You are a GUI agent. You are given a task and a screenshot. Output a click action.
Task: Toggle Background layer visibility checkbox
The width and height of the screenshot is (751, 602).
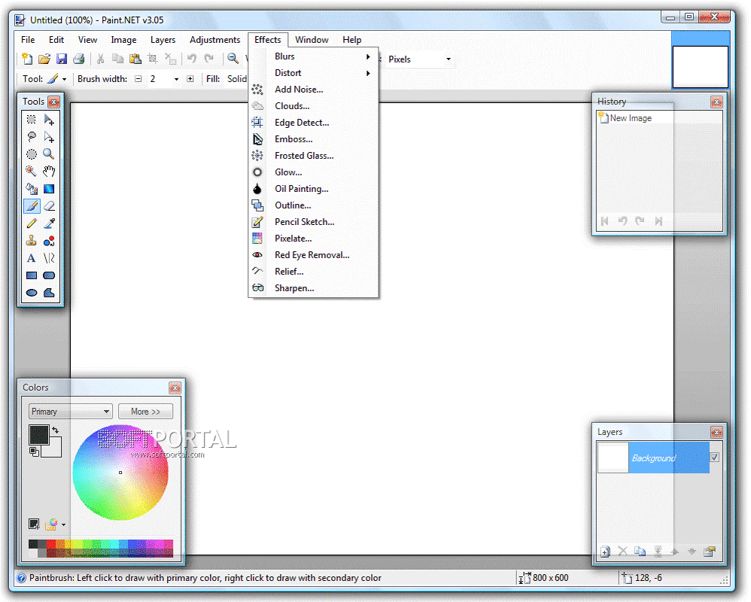coord(715,458)
